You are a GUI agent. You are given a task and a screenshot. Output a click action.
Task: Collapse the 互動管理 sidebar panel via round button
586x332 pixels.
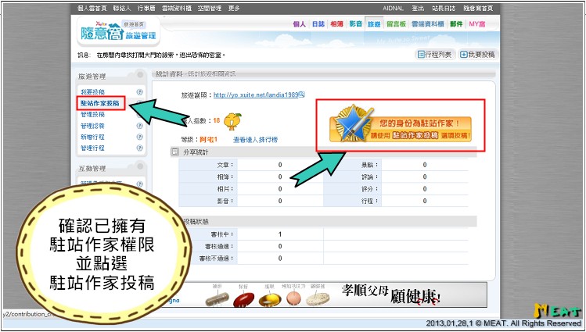pyautogui.click(x=140, y=166)
